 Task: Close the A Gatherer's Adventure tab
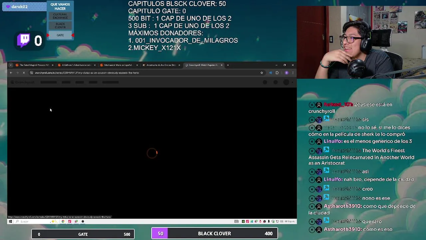(x=95, y=65)
